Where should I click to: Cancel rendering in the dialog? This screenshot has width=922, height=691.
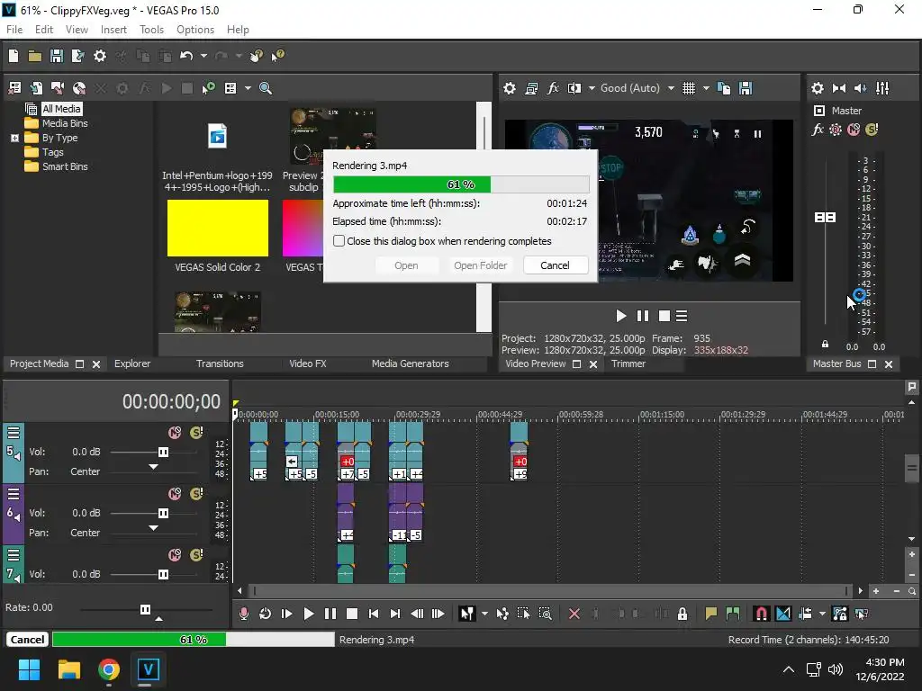pos(555,265)
